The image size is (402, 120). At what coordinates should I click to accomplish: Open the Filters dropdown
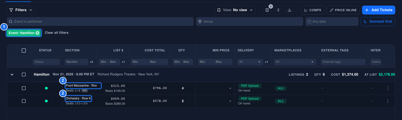coord(21,10)
